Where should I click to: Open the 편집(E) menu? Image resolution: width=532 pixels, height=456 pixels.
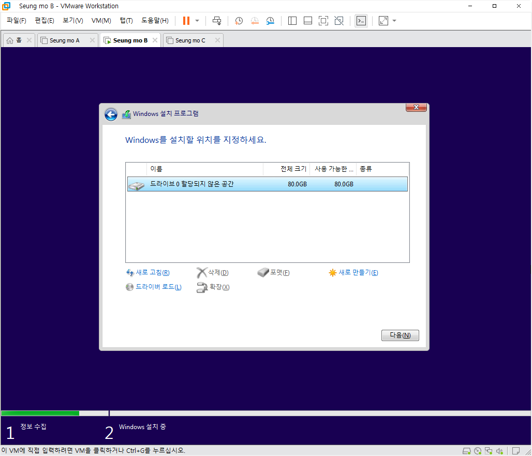[45, 21]
